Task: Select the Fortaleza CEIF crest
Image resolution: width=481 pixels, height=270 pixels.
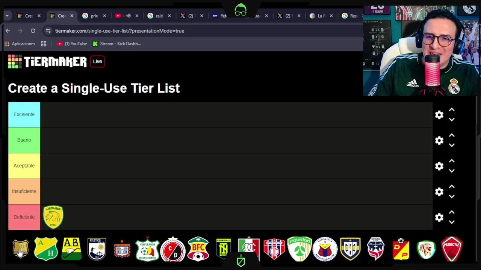Action: coord(375,249)
